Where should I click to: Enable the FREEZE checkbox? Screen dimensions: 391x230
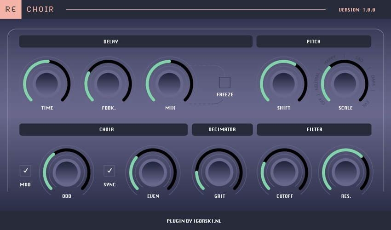(224, 83)
